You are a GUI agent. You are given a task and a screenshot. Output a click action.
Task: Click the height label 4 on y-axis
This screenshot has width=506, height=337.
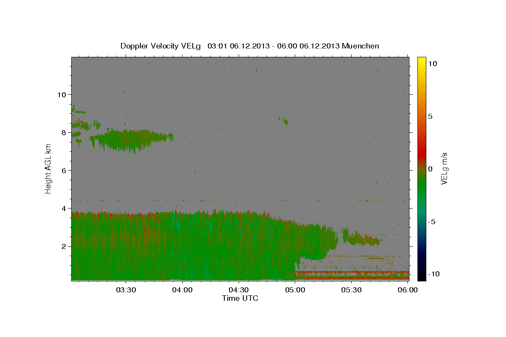(x=63, y=209)
